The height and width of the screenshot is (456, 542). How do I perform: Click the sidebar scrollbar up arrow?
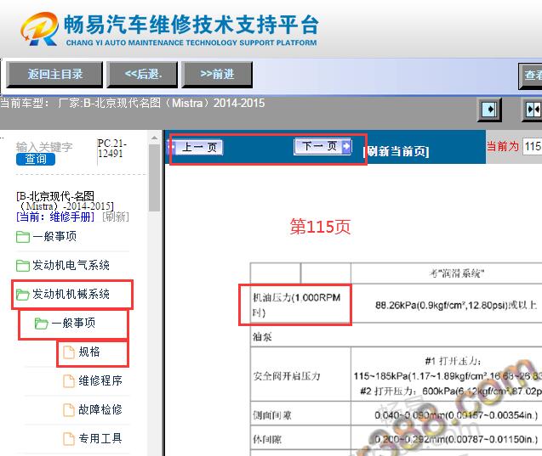(x=154, y=138)
